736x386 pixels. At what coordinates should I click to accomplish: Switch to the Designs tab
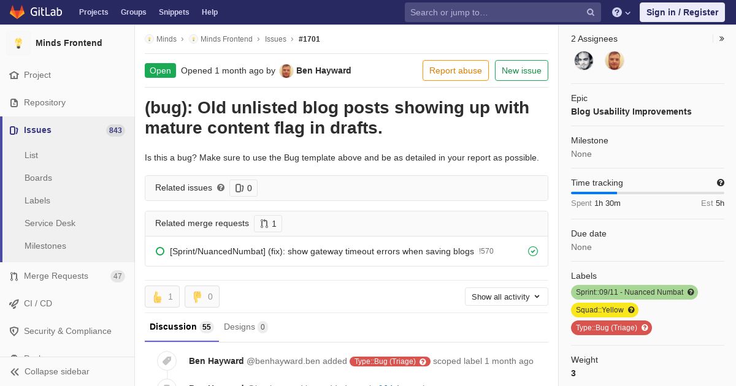245,327
